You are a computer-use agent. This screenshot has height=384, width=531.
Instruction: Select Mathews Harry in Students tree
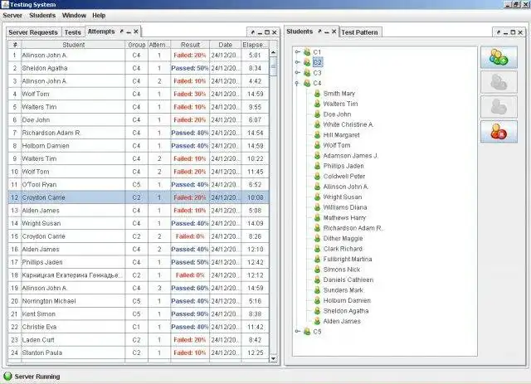(x=344, y=218)
